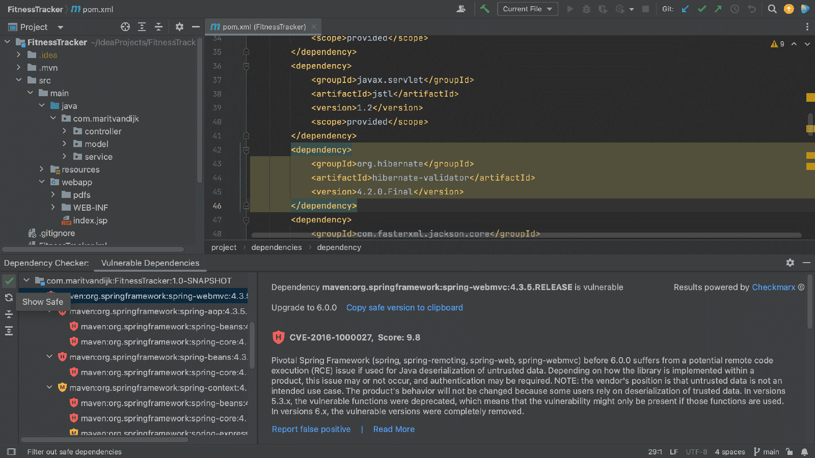Go to next highlighted warning arrow
Image resolution: width=815 pixels, height=458 pixels.
[x=807, y=44]
